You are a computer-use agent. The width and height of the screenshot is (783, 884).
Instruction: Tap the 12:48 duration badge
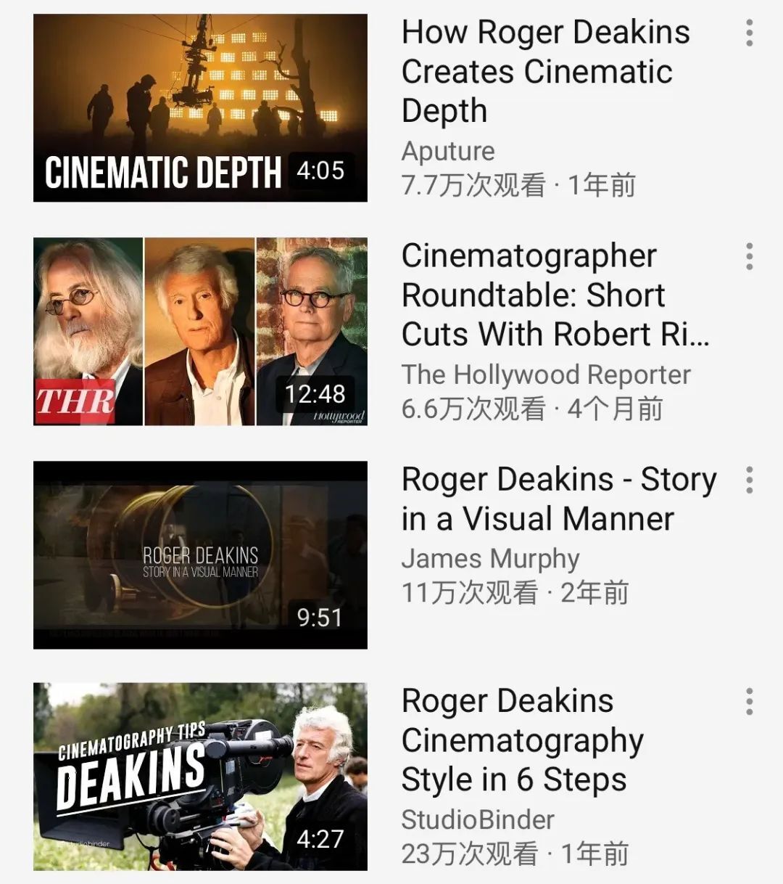pyautogui.click(x=315, y=394)
